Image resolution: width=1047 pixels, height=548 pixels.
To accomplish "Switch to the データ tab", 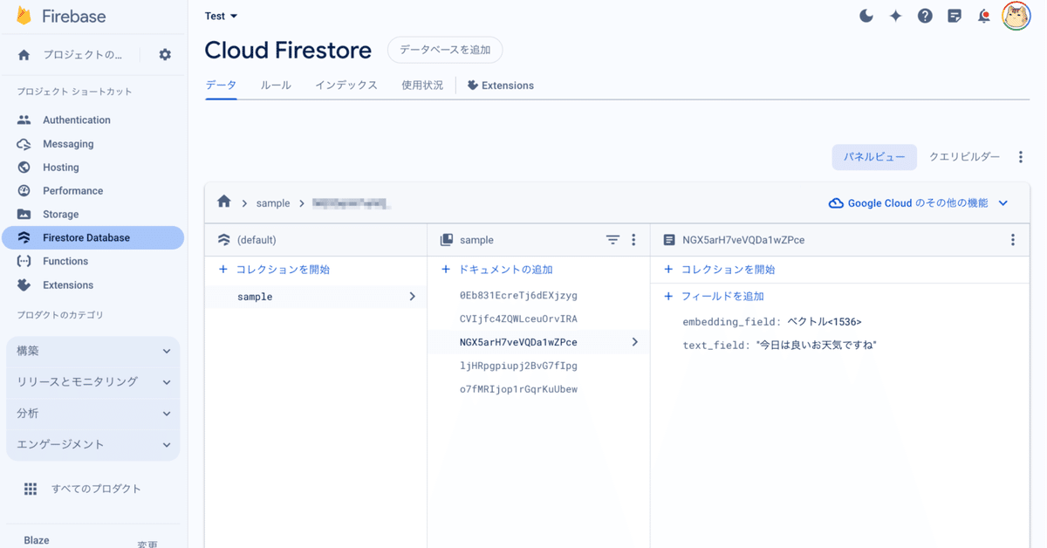I will [x=222, y=86].
